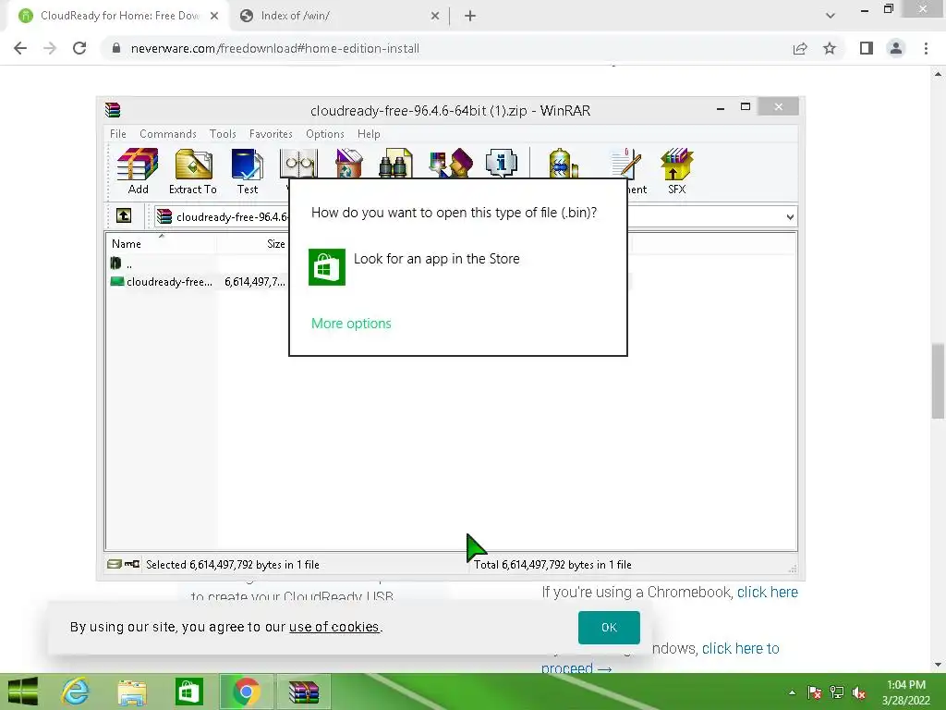The height and width of the screenshot is (710, 946).
Task: Click the Windows Start button
Action: (23, 692)
